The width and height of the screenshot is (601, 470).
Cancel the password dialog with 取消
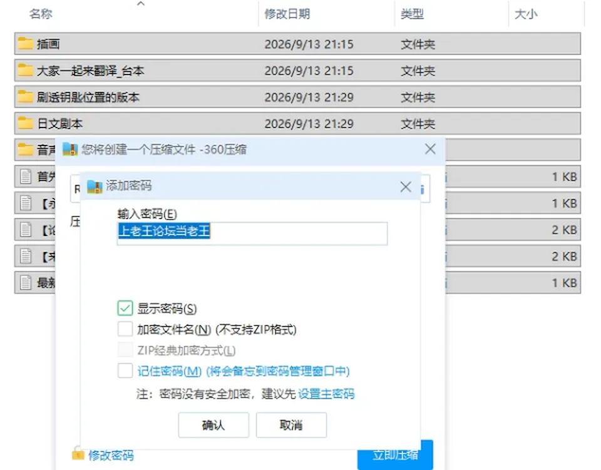pyautogui.click(x=291, y=425)
